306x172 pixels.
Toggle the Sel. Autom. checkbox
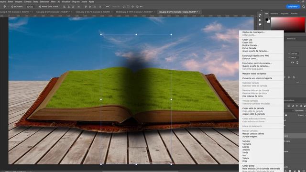[x=12, y=7]
